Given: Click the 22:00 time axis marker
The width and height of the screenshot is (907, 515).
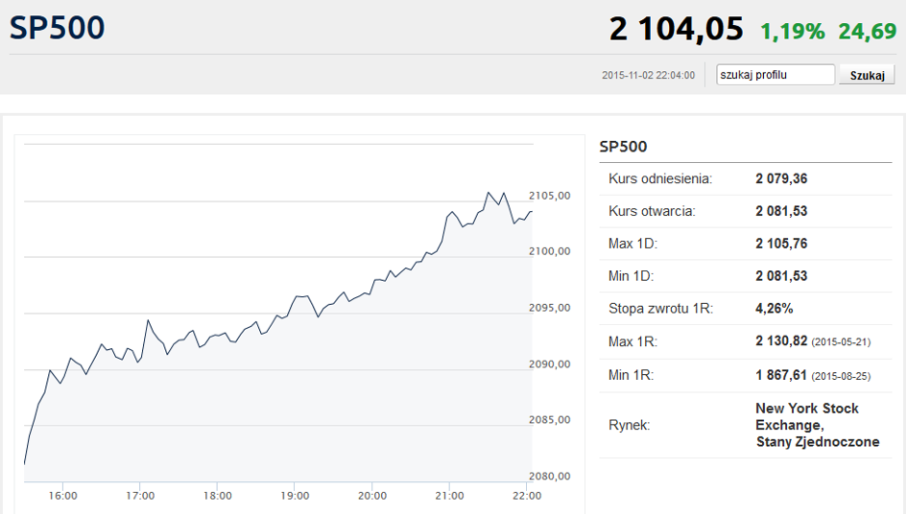Looking at the screenshot, I should tap(527, 496).
